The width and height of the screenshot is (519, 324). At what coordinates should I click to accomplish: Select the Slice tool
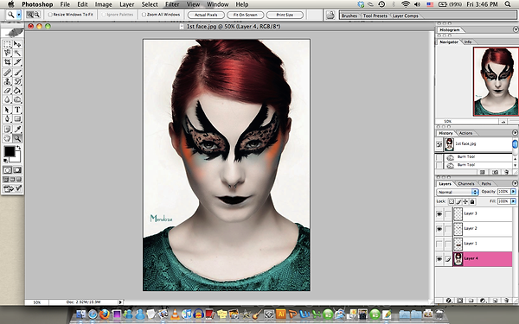pos(17,62)
